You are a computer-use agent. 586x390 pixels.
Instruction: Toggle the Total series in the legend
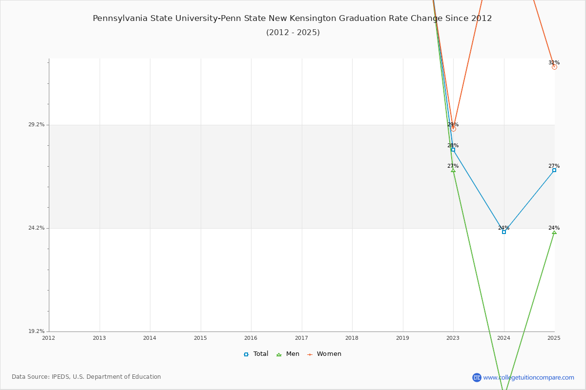tap(256, 354)
